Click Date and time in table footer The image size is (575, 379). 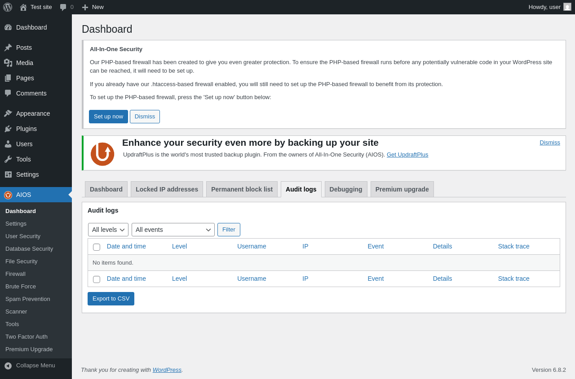point(126,279)
